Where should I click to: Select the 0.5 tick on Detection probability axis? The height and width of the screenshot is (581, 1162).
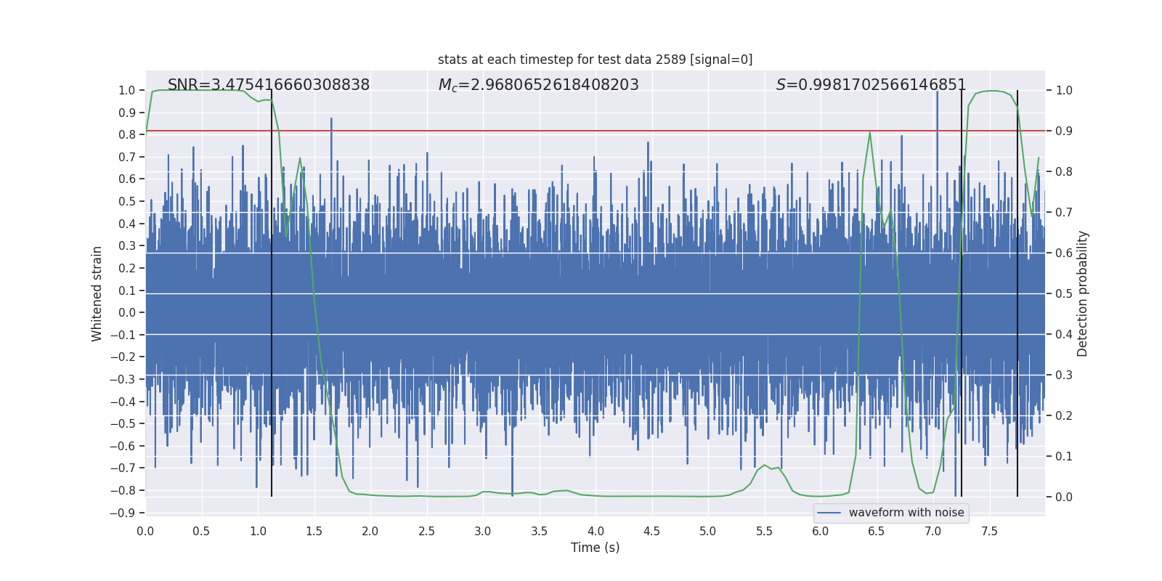click(1064, 294)
